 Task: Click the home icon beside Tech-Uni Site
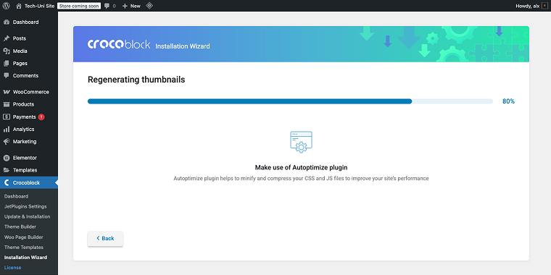[19, 6]
